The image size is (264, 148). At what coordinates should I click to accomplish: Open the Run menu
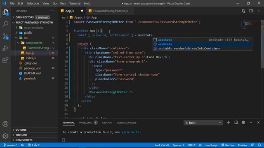63,3
